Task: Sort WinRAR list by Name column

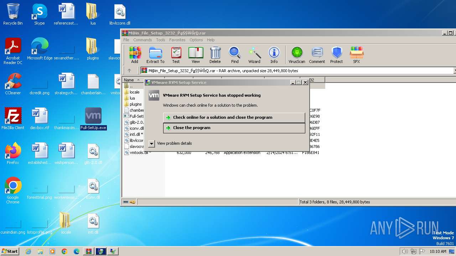Action: pos(133,80)
